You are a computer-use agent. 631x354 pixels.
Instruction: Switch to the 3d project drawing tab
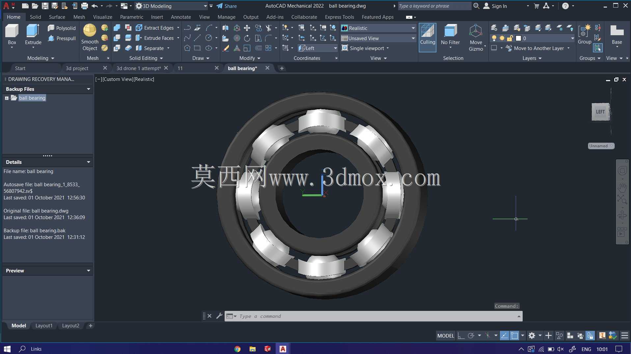[x=77, y=68]
